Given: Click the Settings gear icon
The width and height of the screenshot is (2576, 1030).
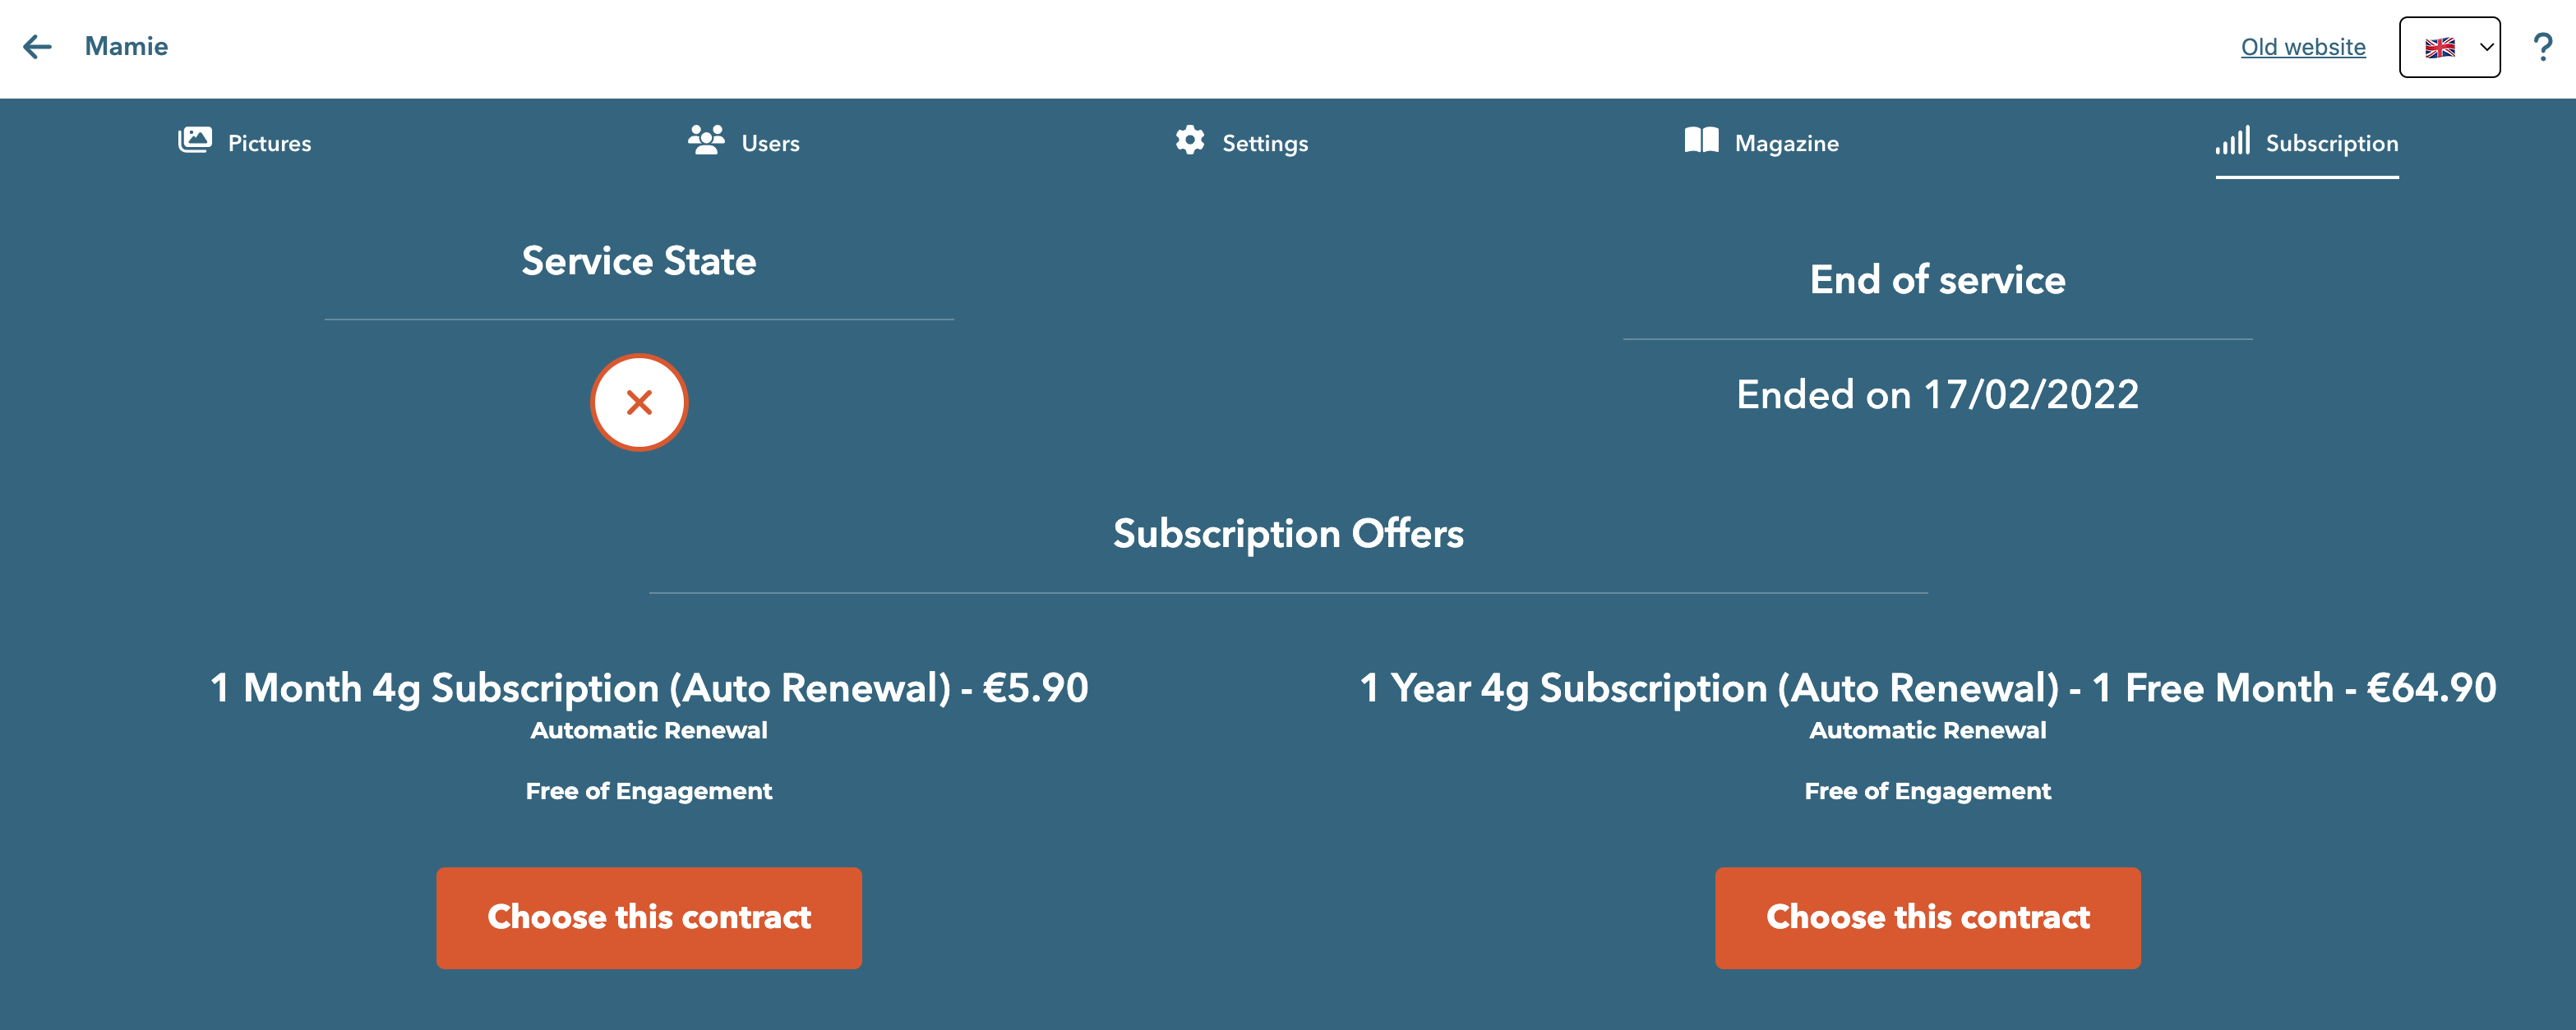Looking at the screenshot, I should 1189,140.
